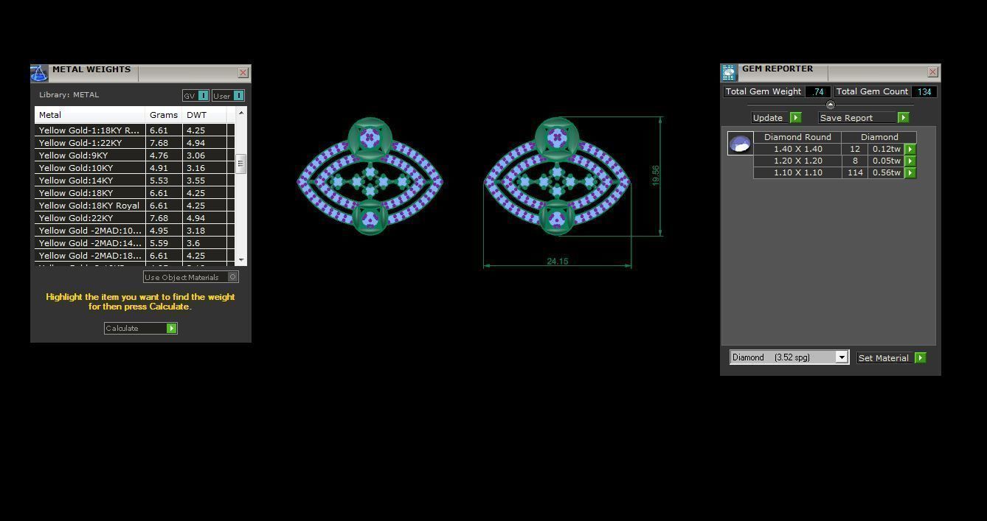Toggle Use Object Materials option
The image size is (987, 521).
(191, 277)
